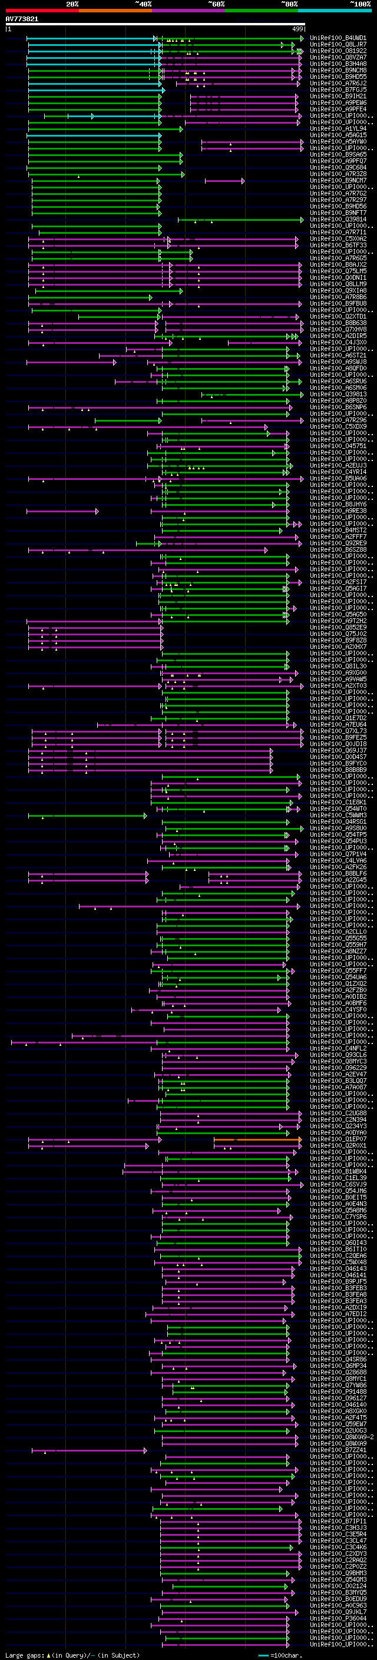Viewport: 377px width, 1660px height.
Task: Select the UniRef100_C4J3X0 label
Action: tap(338, 342)
